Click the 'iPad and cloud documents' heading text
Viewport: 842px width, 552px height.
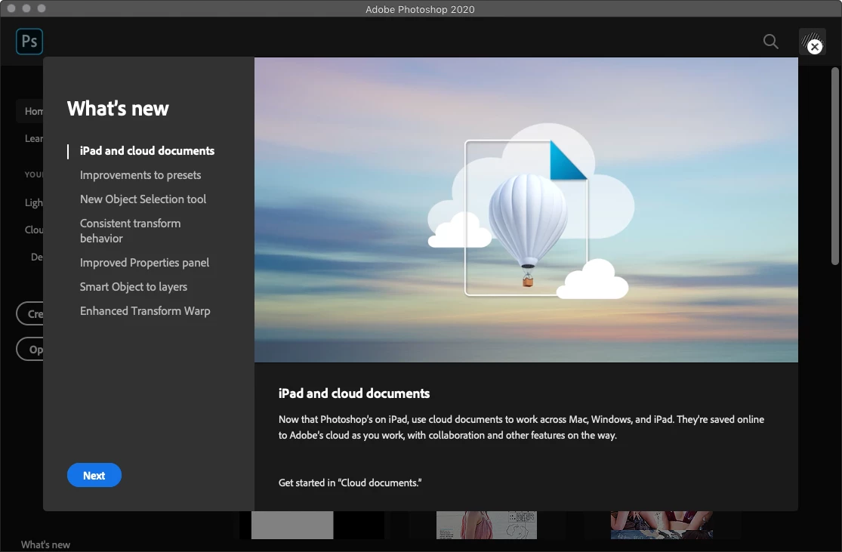[x=354, y=393]
